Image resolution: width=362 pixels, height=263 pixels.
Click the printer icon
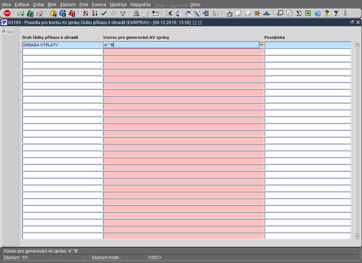coord(136,13)
